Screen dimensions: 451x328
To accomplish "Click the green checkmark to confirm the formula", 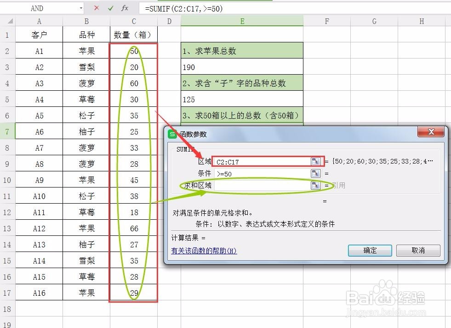I will coord(111,8).
